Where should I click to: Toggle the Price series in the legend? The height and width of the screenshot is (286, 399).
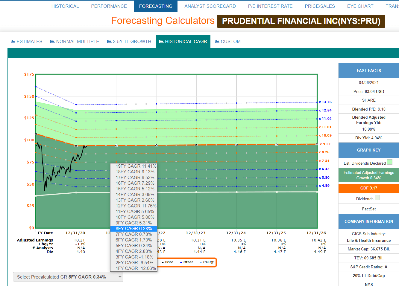167,262
